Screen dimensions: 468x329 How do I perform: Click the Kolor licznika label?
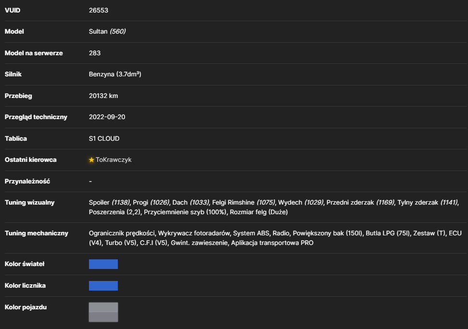(x=25, y=285)
